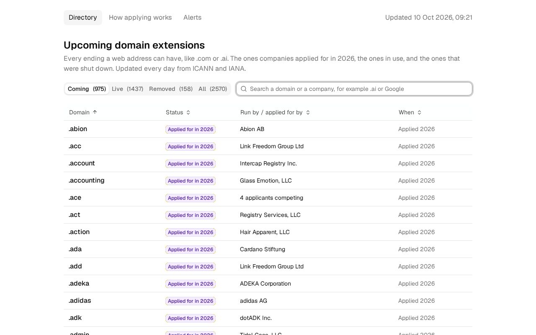Focus the domain or company search field
Image resolution: width=536 pixels, height=335 pixels.
click(x=354, y=89)
